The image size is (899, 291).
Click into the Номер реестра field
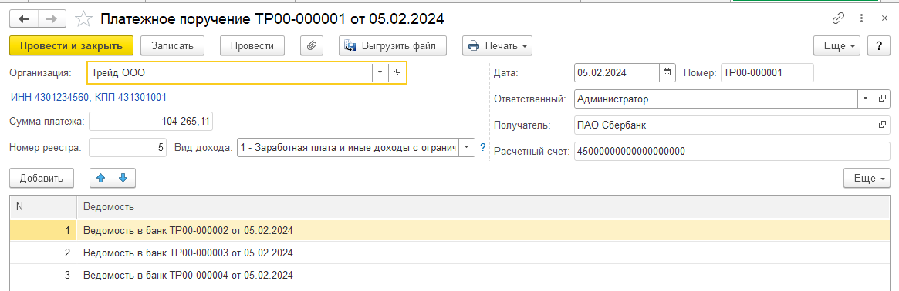tap(127, 147)
